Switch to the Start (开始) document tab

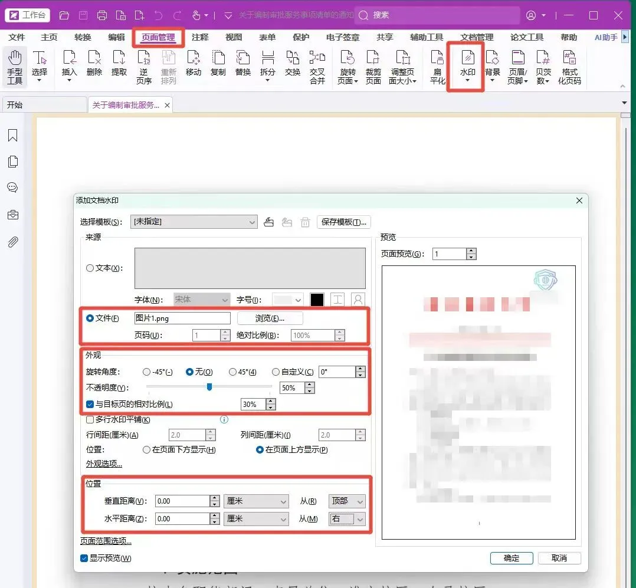(x=44, y=105)
